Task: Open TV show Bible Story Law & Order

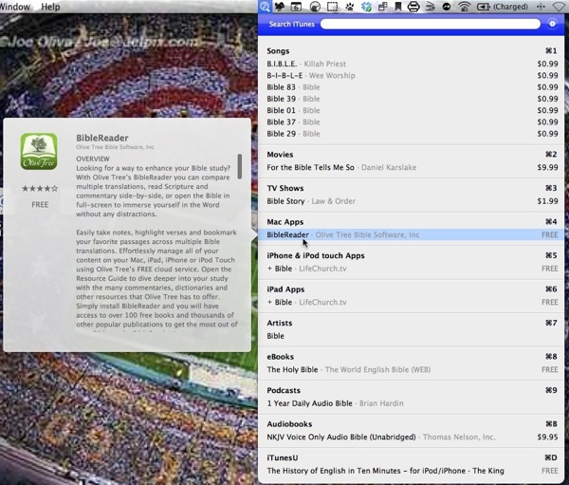Action: (x=412, y=201)
